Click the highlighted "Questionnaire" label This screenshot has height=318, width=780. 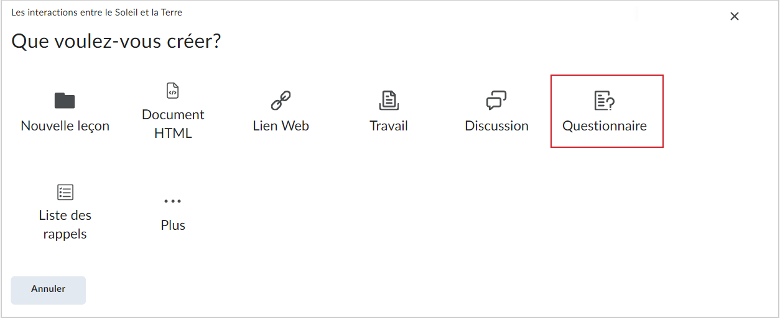coord(605,125)
